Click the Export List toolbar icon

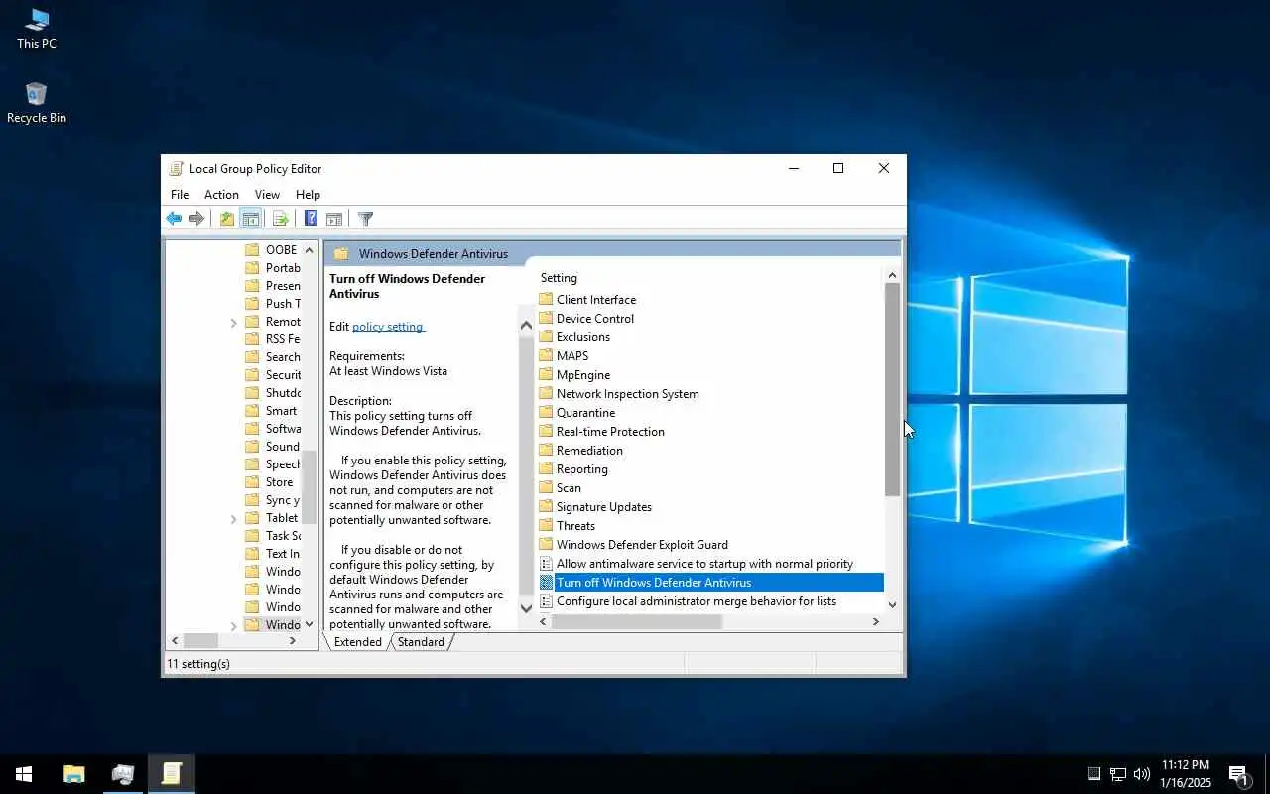point(281,219)
